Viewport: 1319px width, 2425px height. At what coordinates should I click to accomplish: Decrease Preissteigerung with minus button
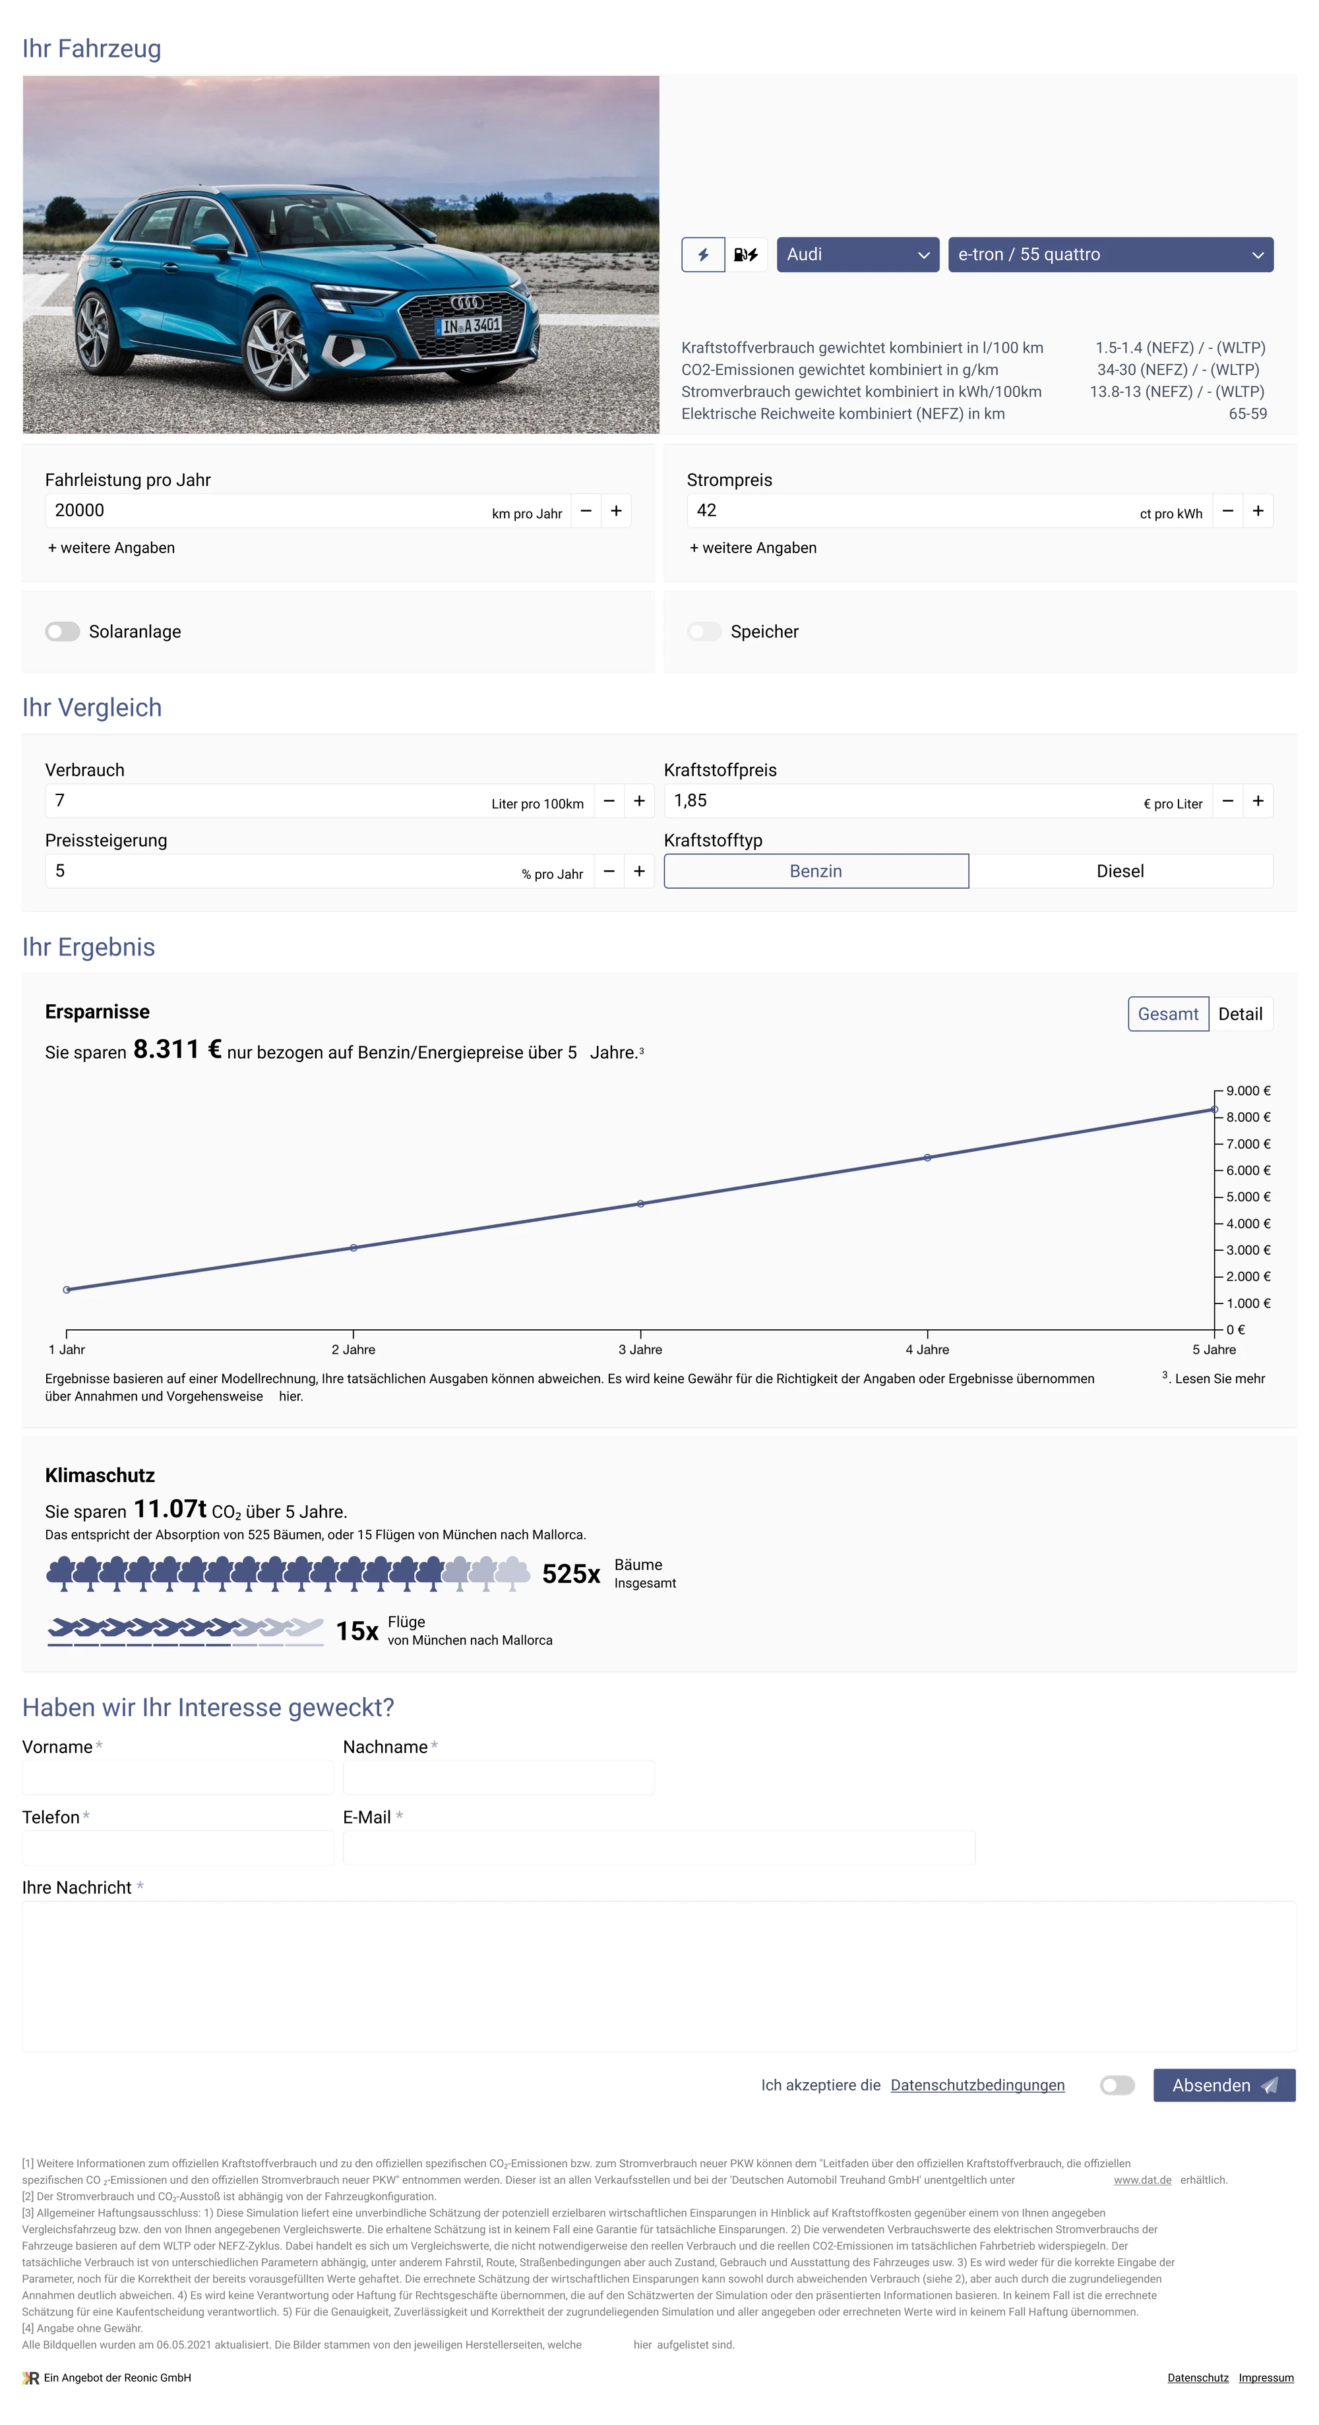(609, 871)
